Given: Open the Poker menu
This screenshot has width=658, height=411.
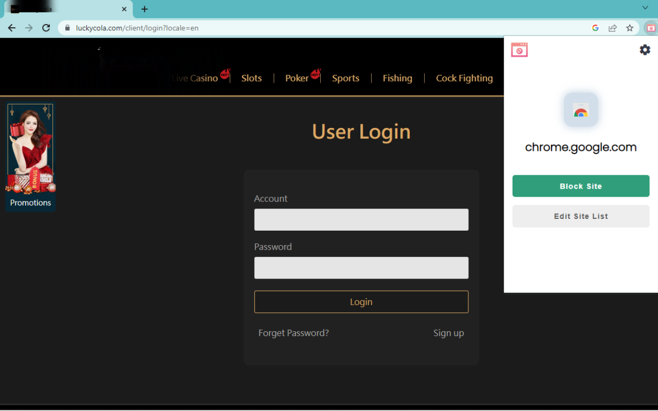Looking at the screenshot, I should pos(297,78).
